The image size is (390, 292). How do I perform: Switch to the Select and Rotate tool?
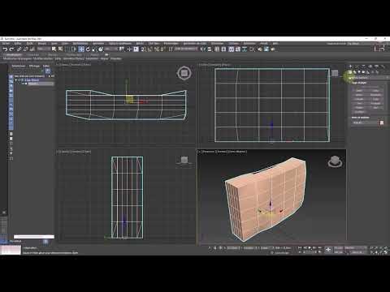tap(88, 49)
